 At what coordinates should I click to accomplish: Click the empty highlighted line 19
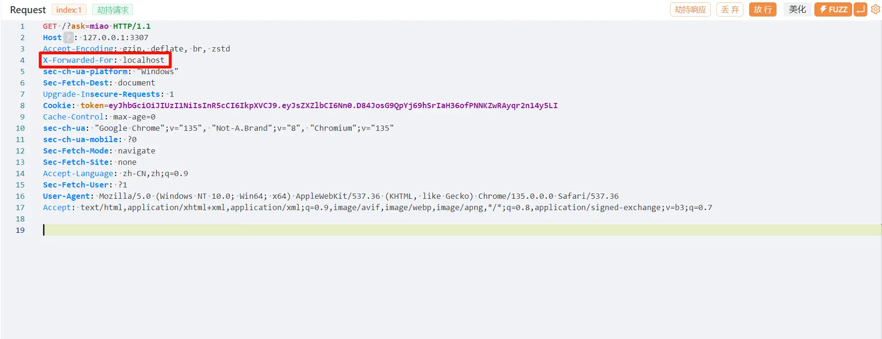coord(462,230)
